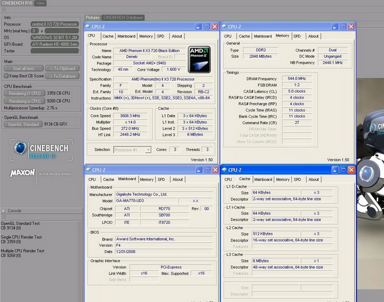The width and height of the screenshot is (384, 302).
Task: Click the CINEBENCH Release 10 logo
Action: (41, 150)
